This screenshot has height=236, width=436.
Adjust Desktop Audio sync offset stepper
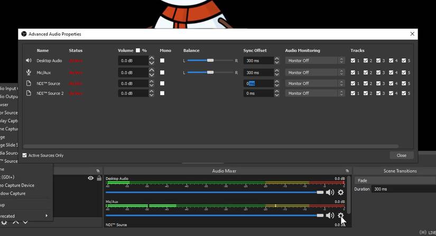277,61
